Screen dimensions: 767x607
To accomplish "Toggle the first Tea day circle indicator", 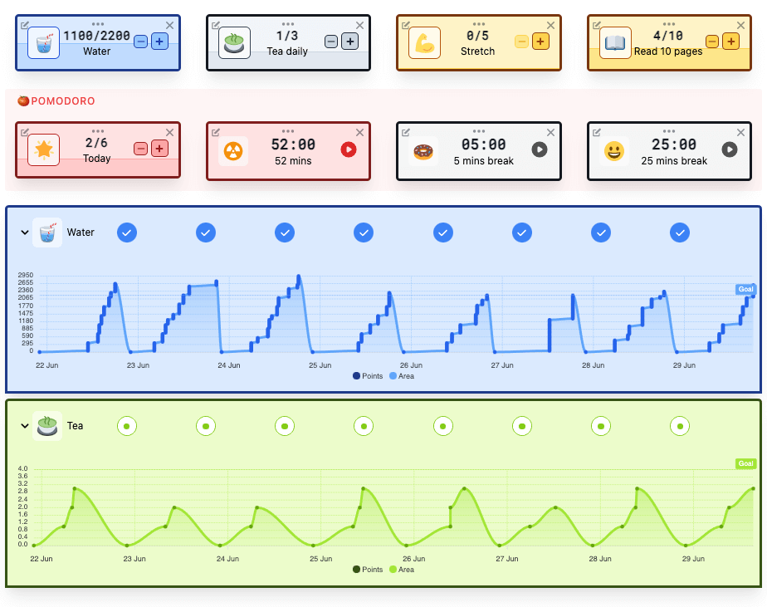I will (127, 426).
